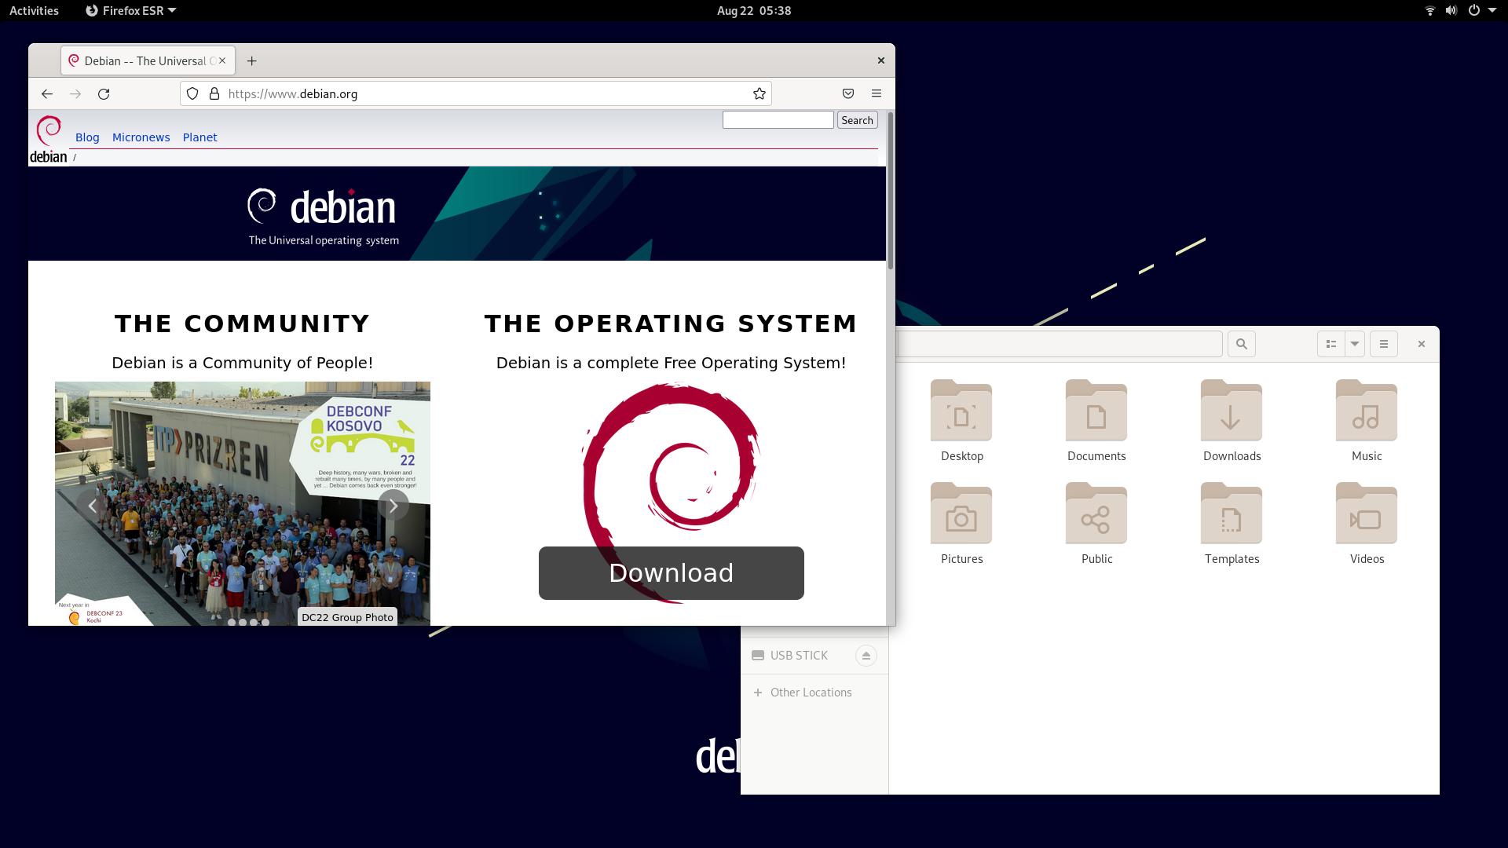Open the Firefox ESR app menu
The width and height of the screenshot is (1508, 848).
pyautogui.click(x=130, y=10)
